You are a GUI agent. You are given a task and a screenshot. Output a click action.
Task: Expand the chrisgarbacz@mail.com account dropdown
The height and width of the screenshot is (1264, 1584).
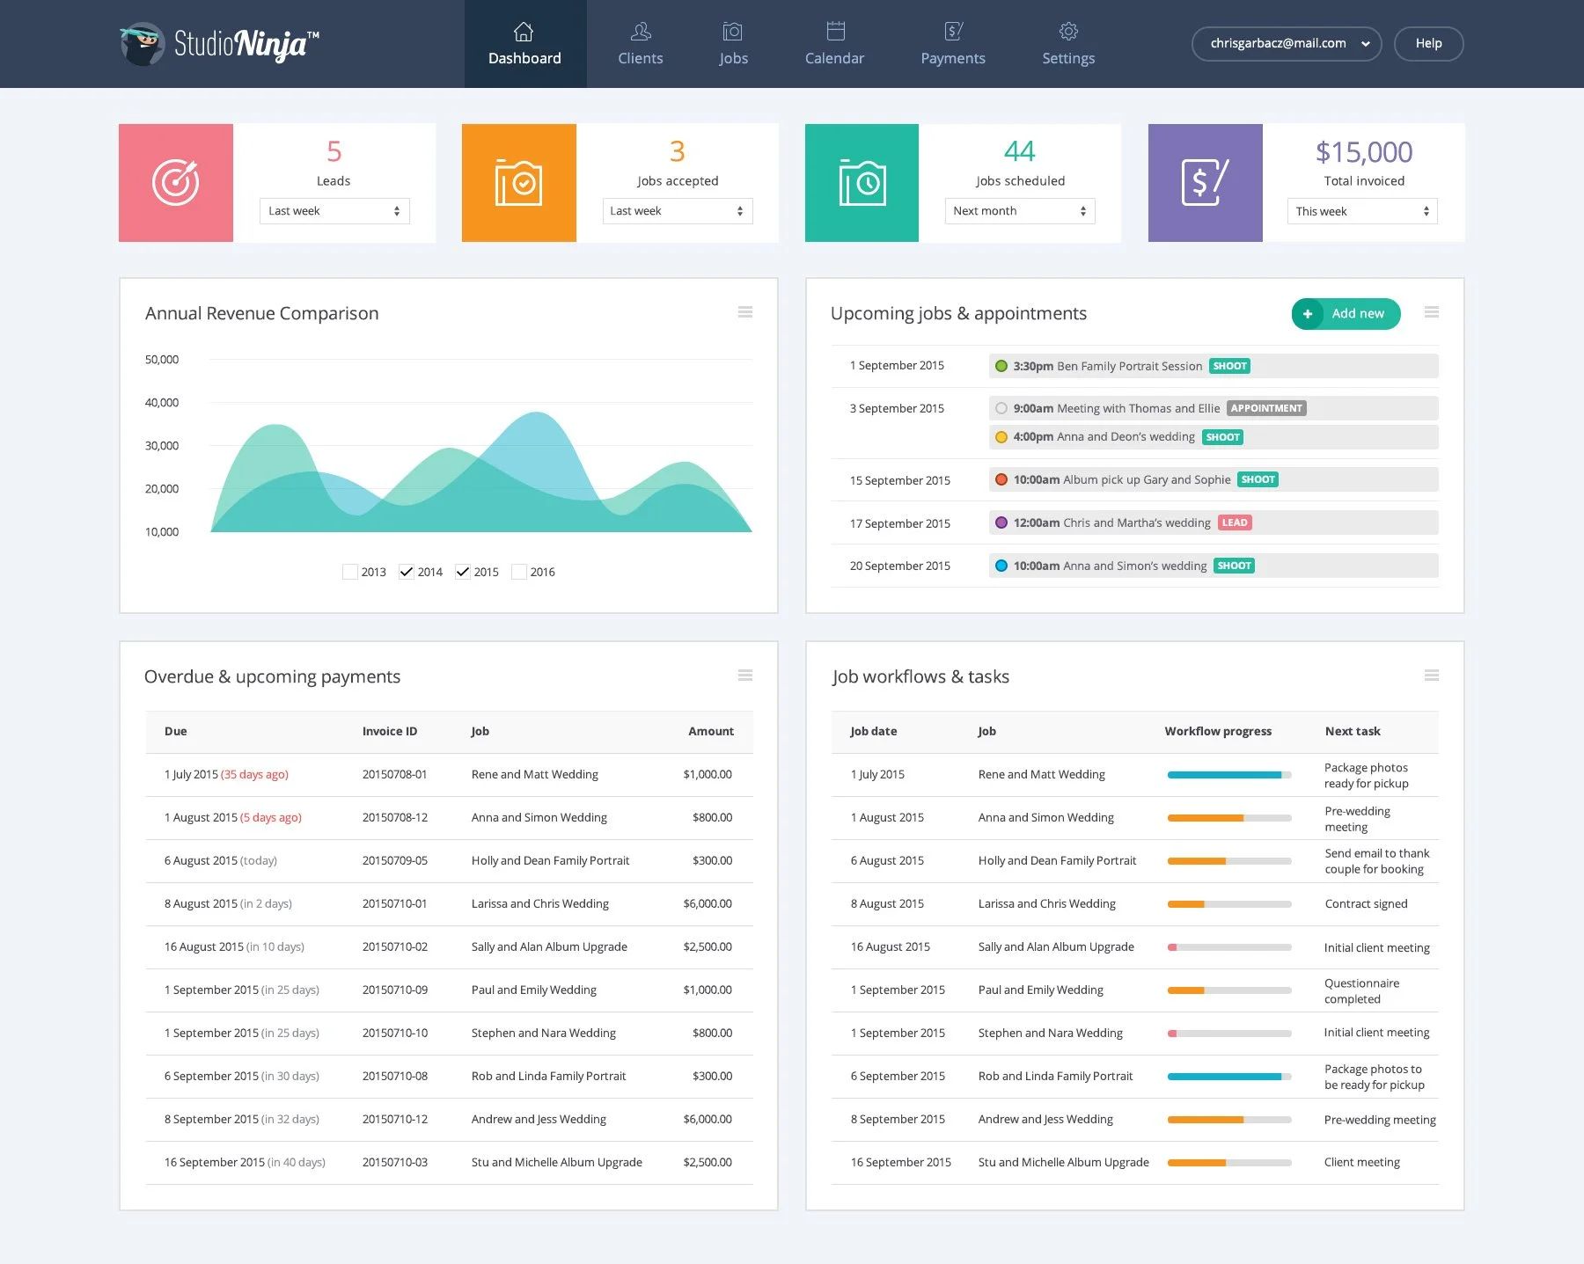(1287, 44)
